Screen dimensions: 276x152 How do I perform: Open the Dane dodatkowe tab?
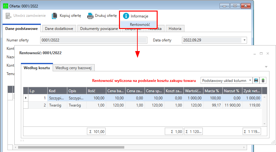[59, 29]
